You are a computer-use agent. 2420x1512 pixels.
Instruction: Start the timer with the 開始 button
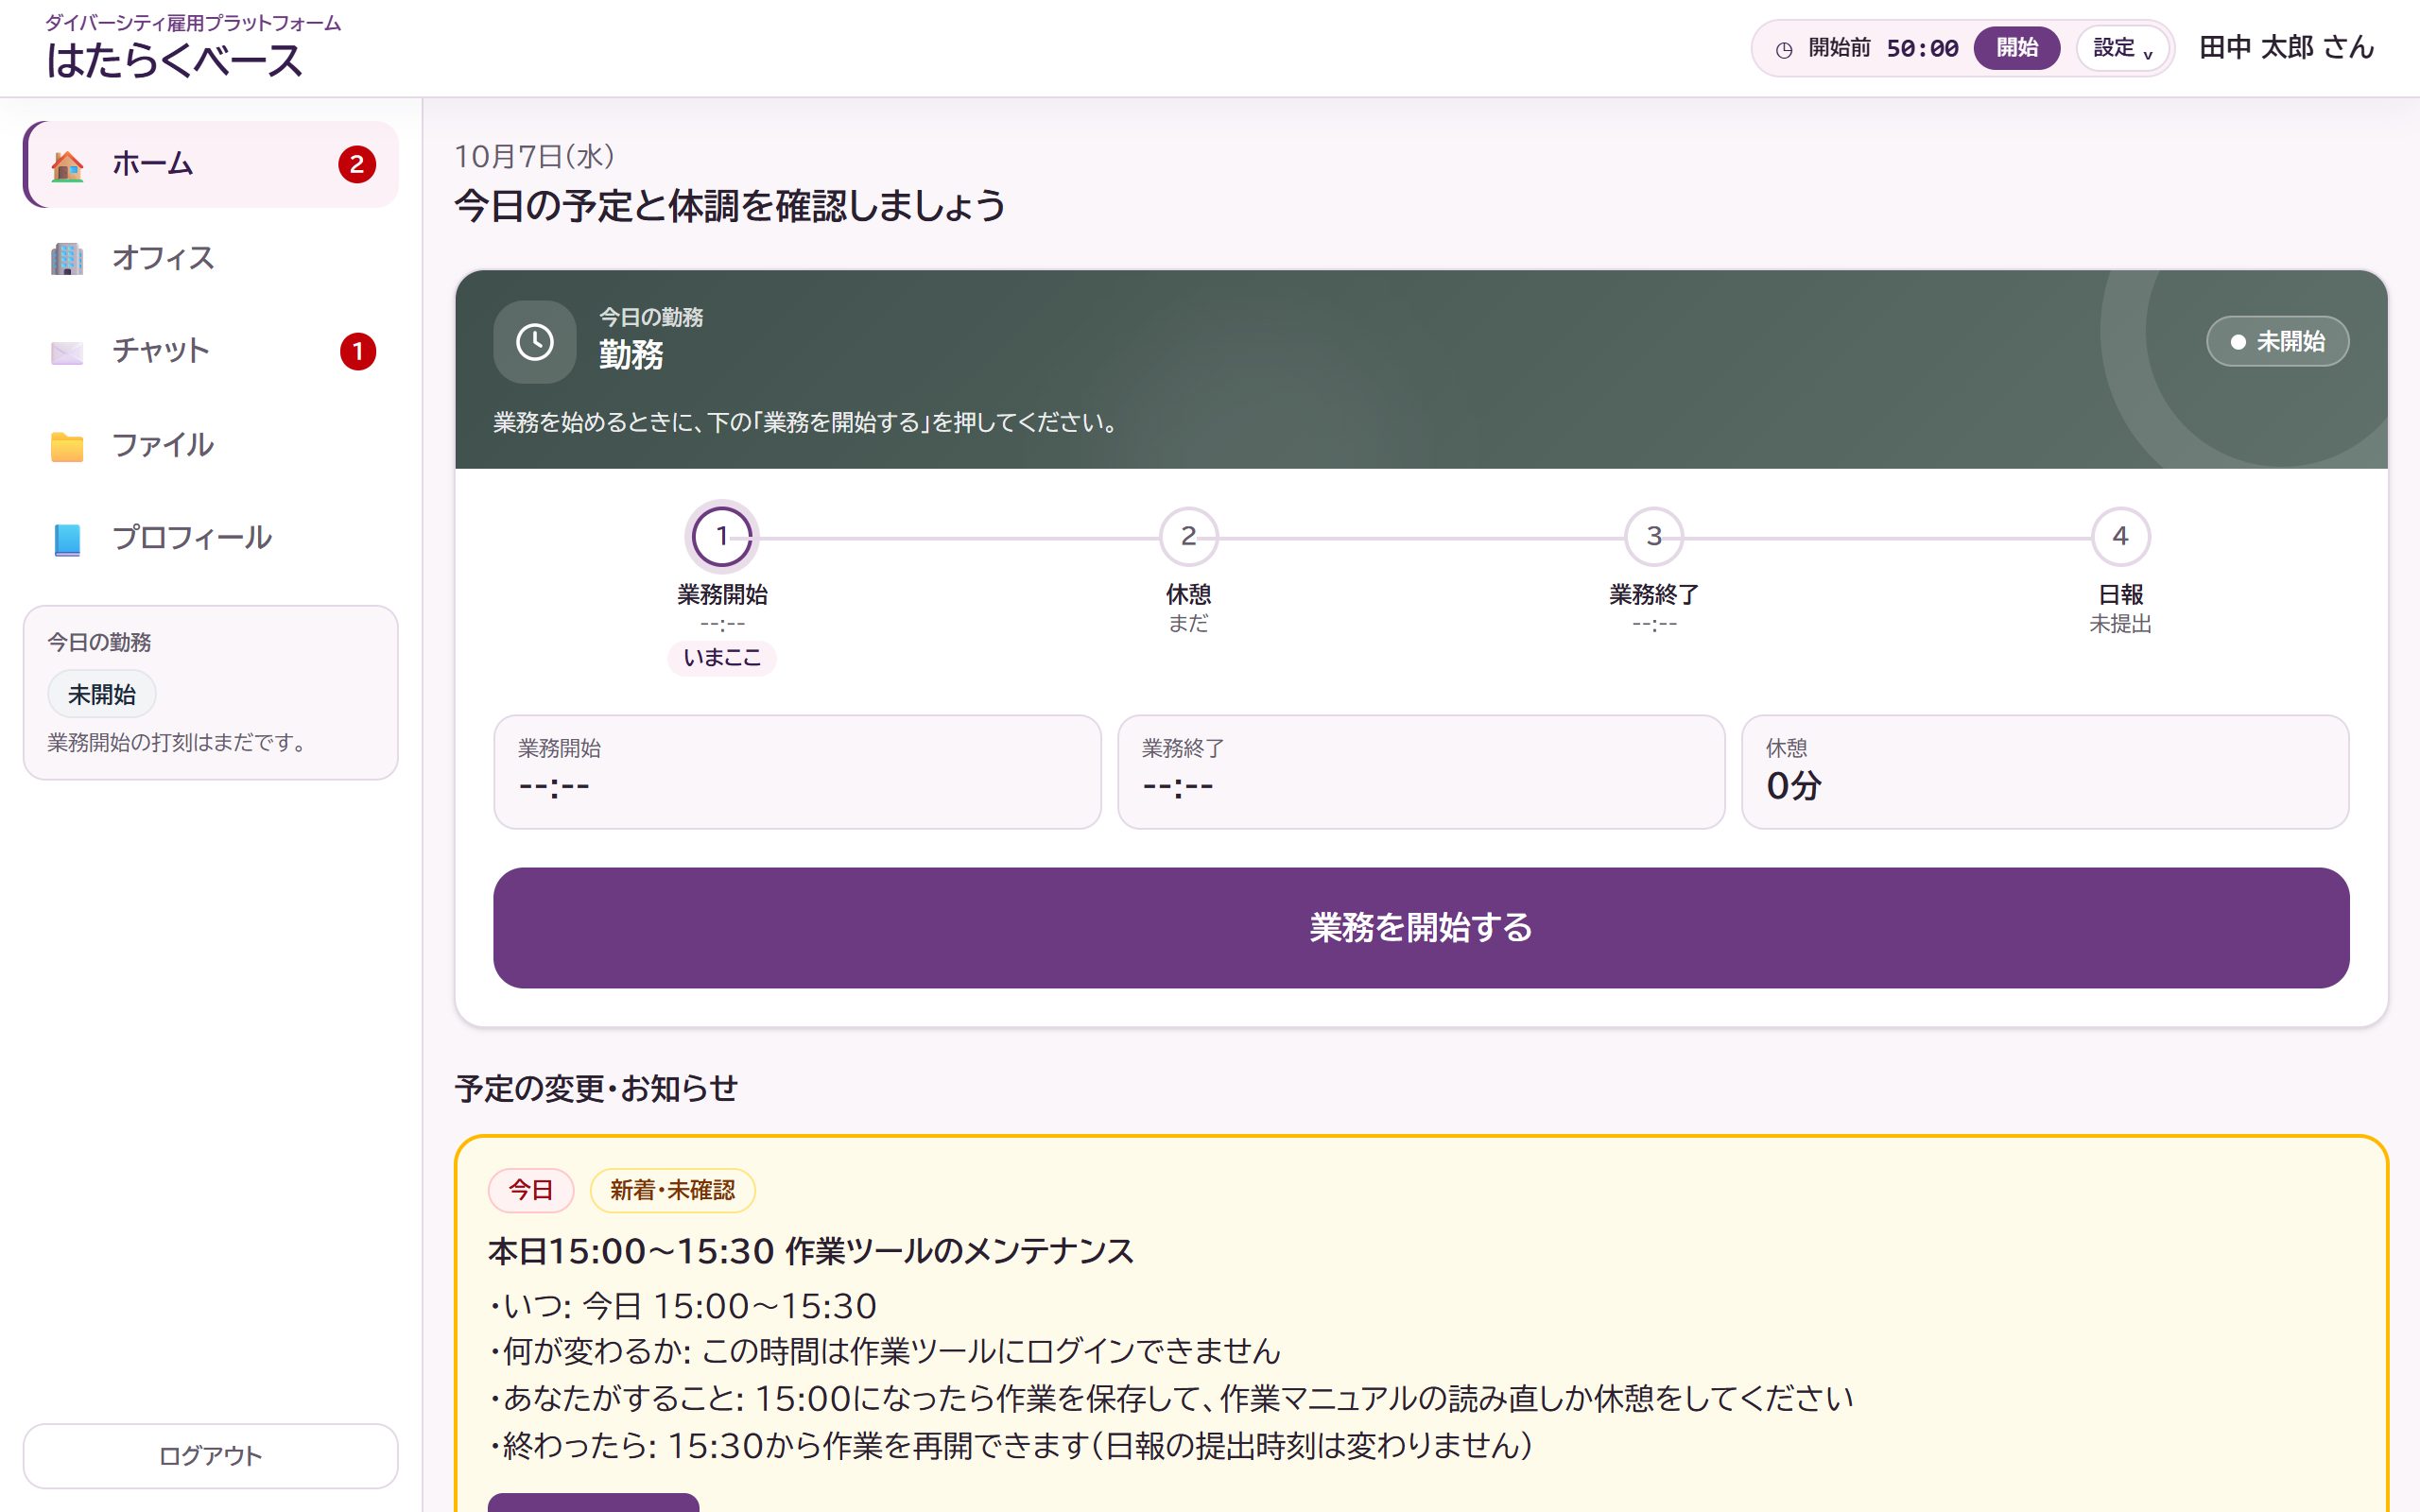pyautogui.click(x=2016, y=48)
